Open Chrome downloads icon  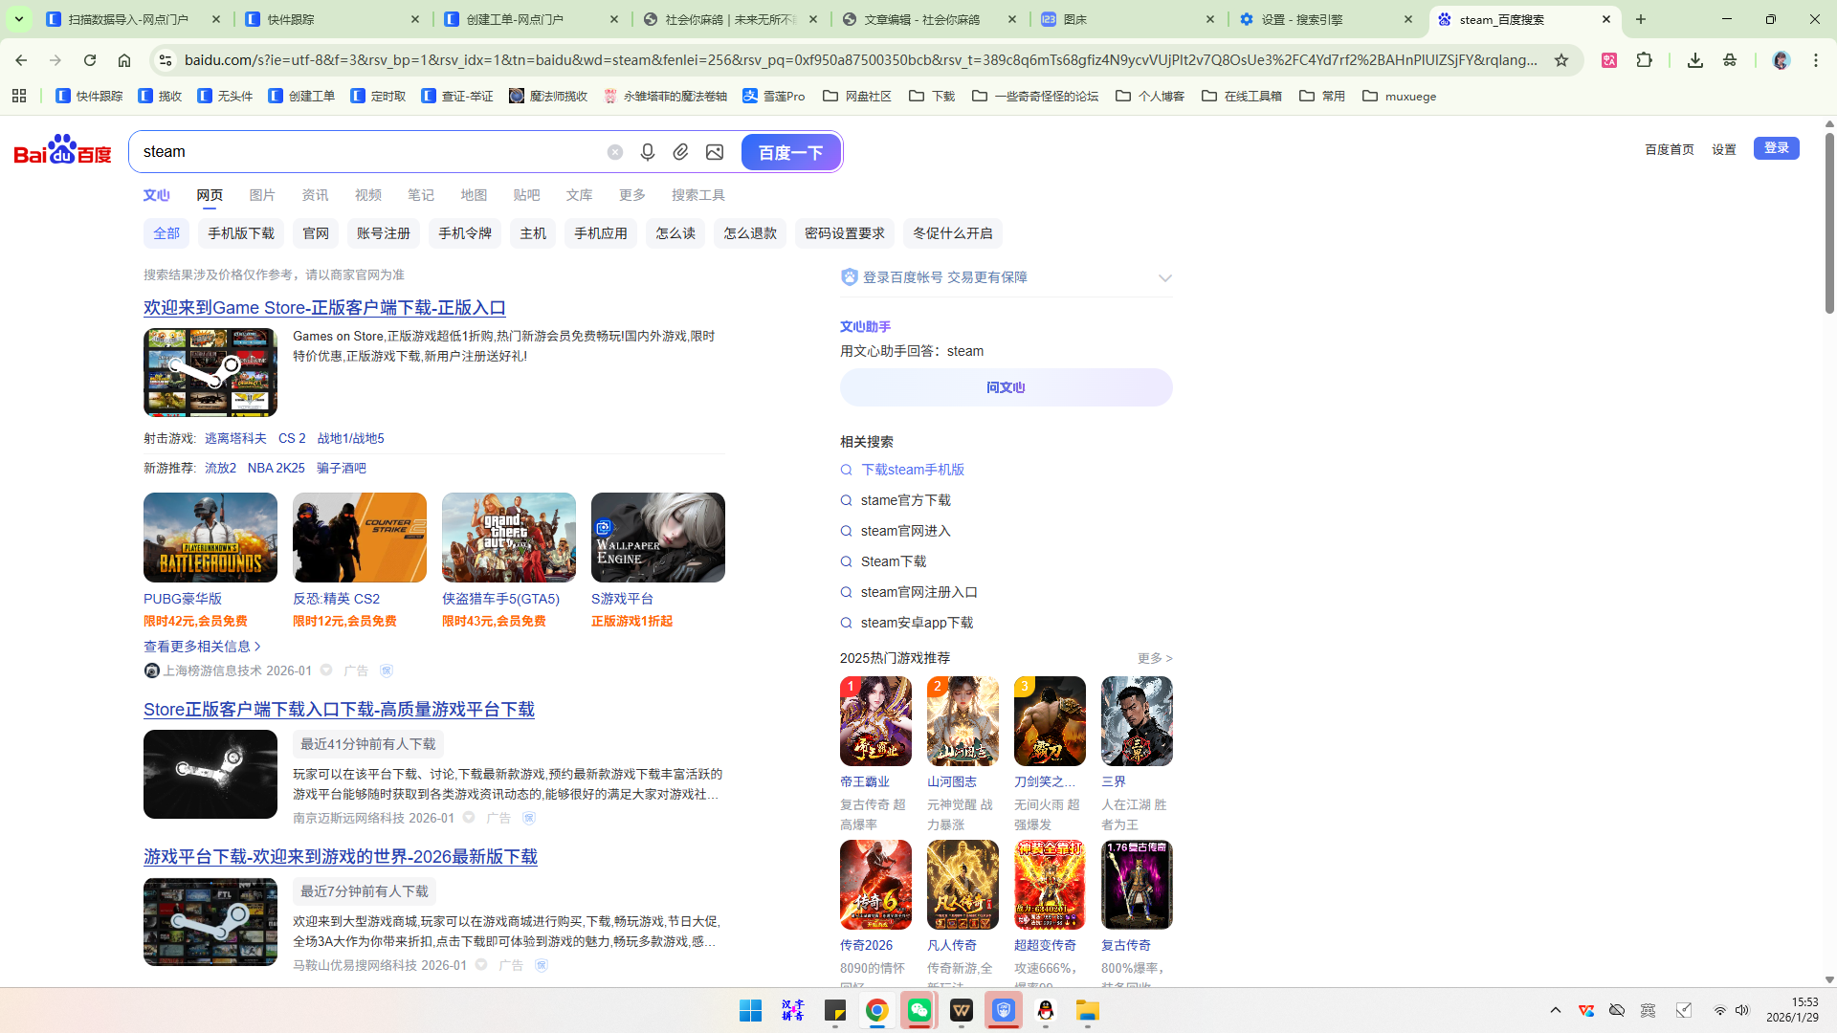[x=1694, y=60]
